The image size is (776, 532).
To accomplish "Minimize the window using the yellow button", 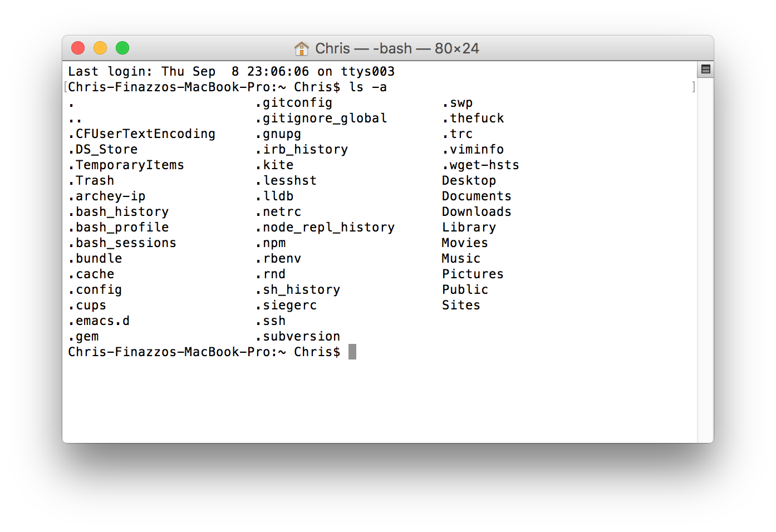I will pos(100,48).
